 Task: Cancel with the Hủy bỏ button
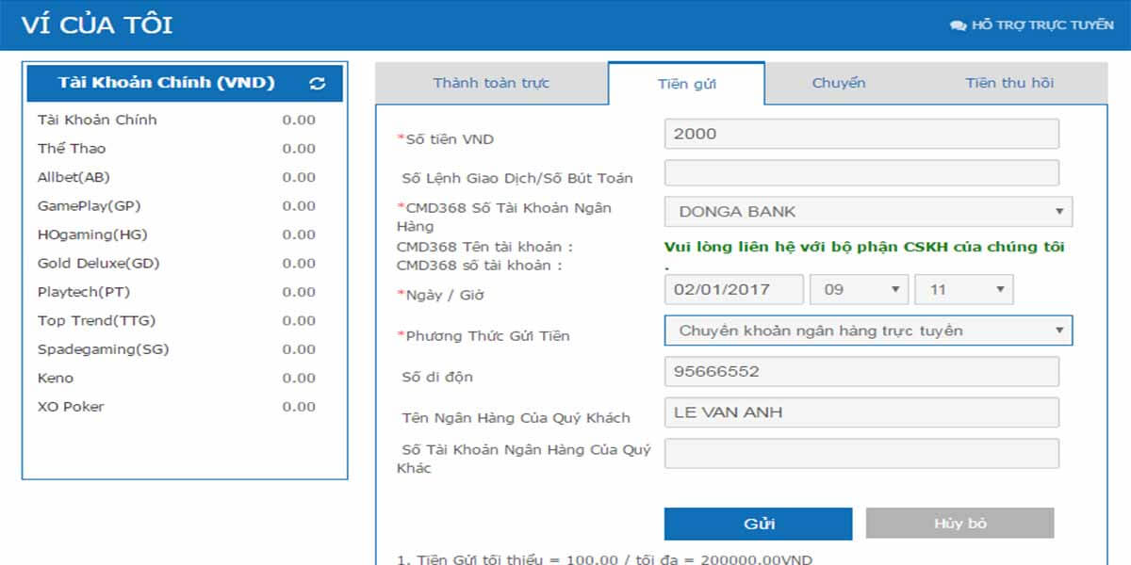(959, 524)
